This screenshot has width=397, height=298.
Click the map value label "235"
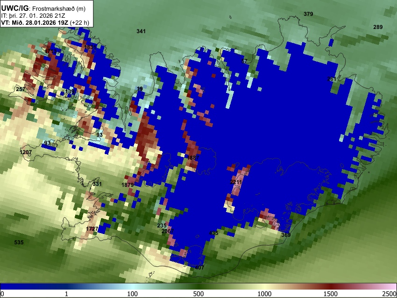point(162,226)
